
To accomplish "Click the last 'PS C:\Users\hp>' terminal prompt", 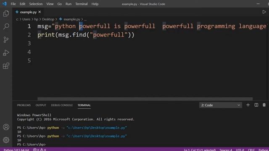I will click(31, 144).
